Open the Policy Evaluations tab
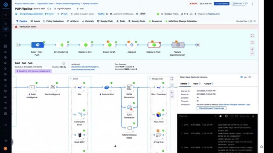The height and width of the screenshot is (153, 273). [x=53, y=21]
